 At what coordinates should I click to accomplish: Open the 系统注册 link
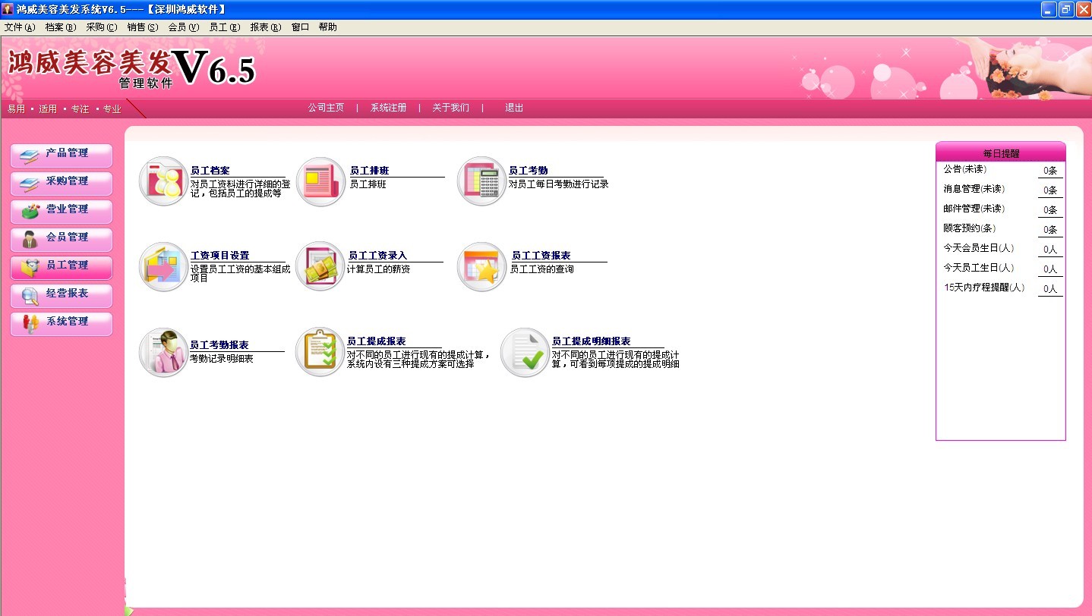(x=388, y=108)
